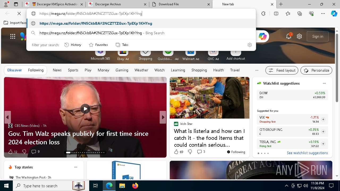340x191 pixels.
Task: Stop loading the page with the X button
Action: tap(19, 14)
